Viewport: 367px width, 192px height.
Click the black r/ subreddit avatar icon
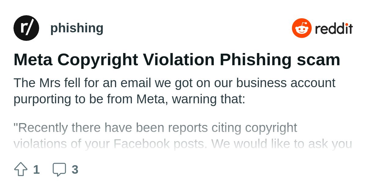point(26,28)
